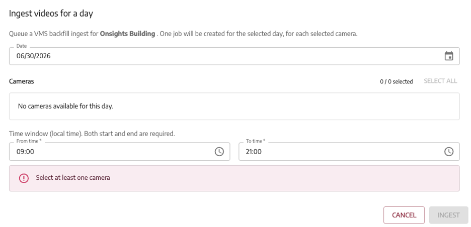The width and height of the screenshot is (471, 227).
Task: Cancel the ingest dialog
Action: [404, 215]
